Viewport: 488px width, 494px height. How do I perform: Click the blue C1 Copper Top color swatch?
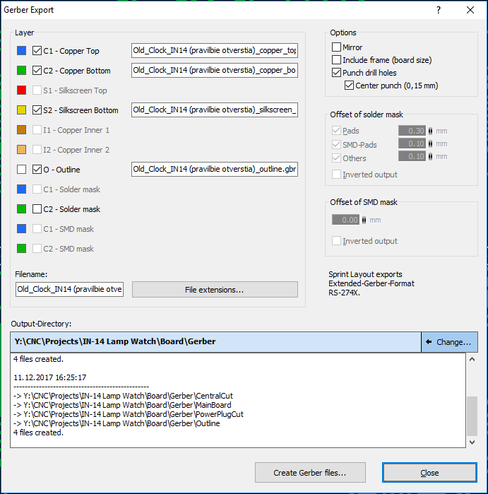(21, 51)
